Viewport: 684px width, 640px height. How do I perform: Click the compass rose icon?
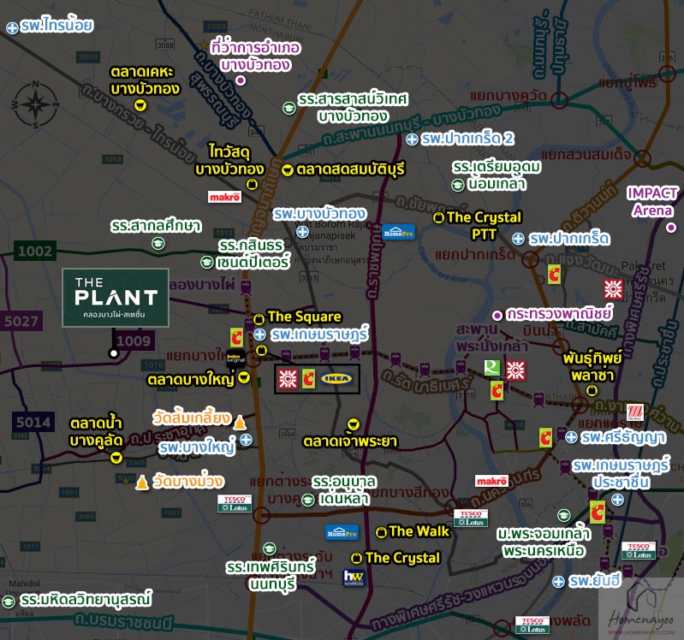pos(35,104)
